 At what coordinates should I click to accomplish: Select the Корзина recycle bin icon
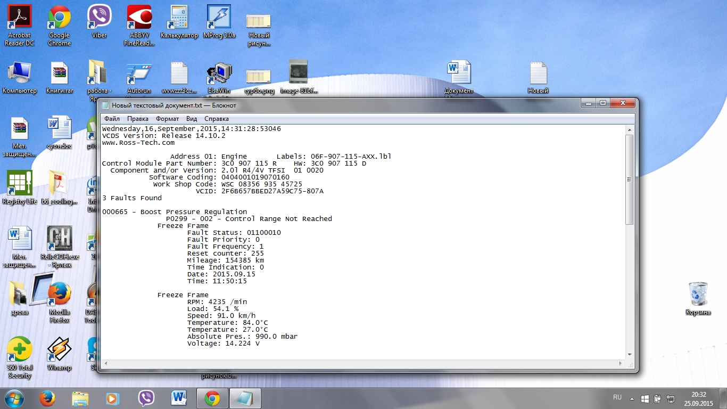tap(698, 298)
